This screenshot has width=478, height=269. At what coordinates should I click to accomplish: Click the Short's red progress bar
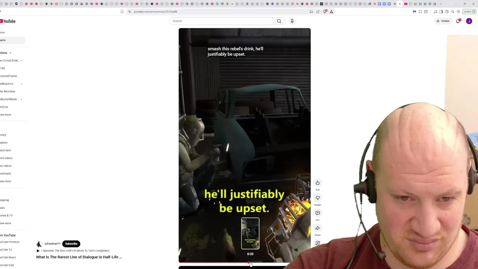[x=214, y=263]
